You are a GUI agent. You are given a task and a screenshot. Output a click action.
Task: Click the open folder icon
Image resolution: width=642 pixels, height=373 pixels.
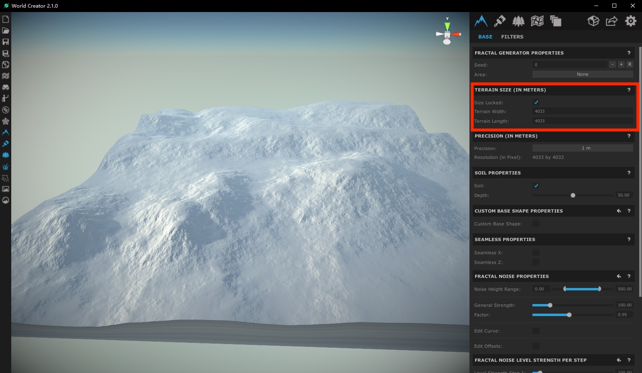point(6,30)
